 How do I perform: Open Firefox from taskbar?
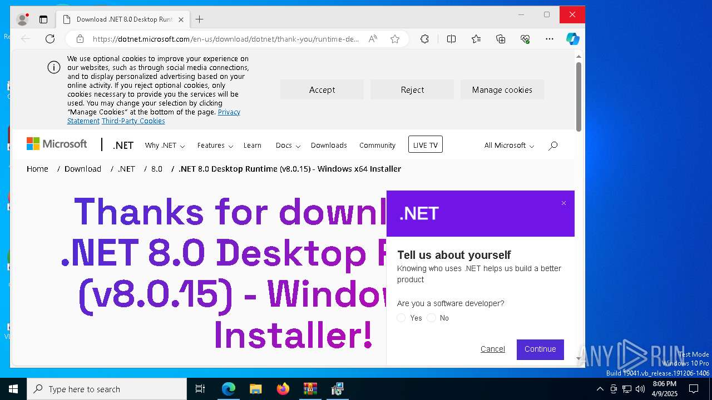click(283, 389)
